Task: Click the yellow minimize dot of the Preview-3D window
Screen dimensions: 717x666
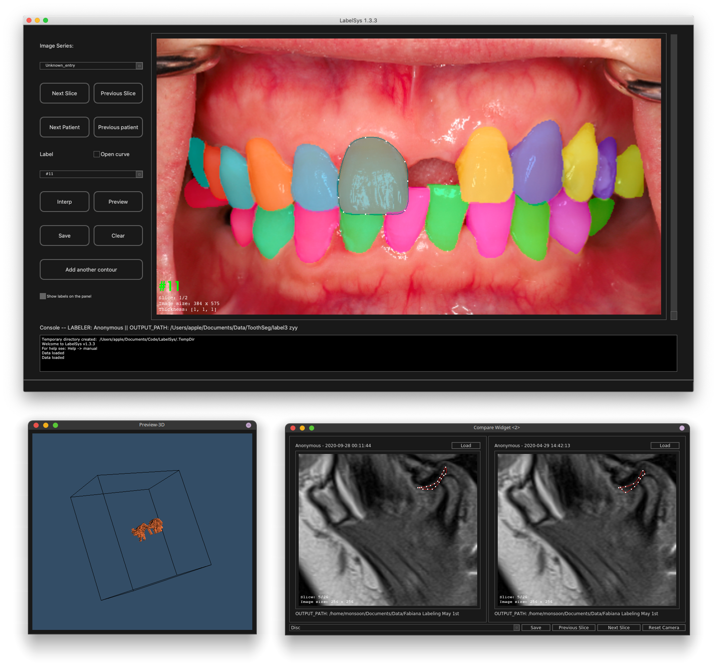Action: [x=46, y=425]
